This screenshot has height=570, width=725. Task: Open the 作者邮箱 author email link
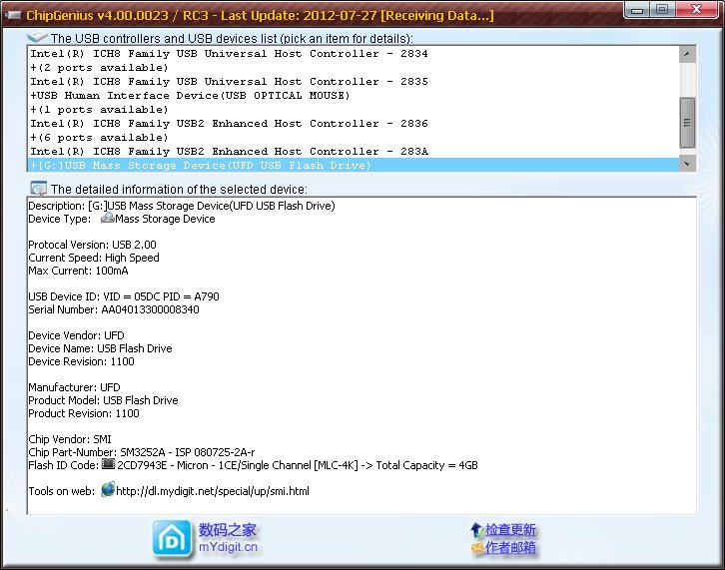pos(510,548)
